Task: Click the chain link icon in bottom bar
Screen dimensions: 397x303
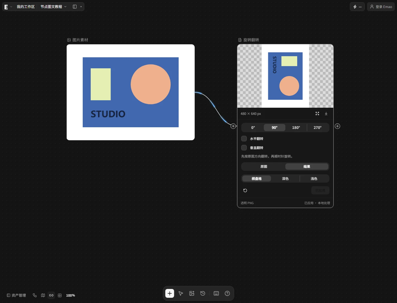Action: pos(51,295)
